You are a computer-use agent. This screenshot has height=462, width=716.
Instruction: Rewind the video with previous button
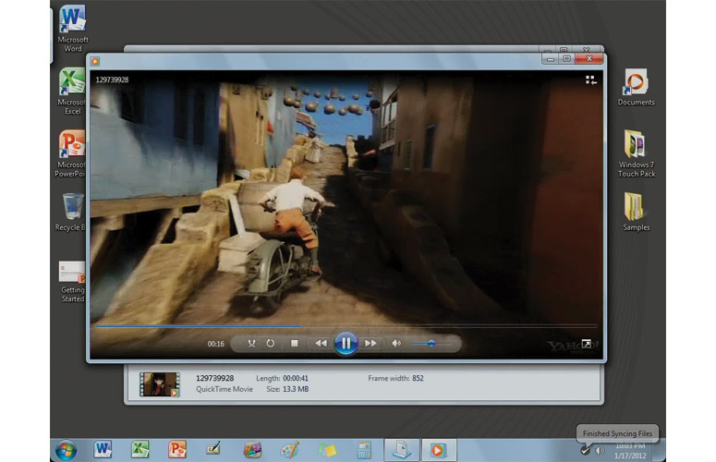(x=321, y=343)
